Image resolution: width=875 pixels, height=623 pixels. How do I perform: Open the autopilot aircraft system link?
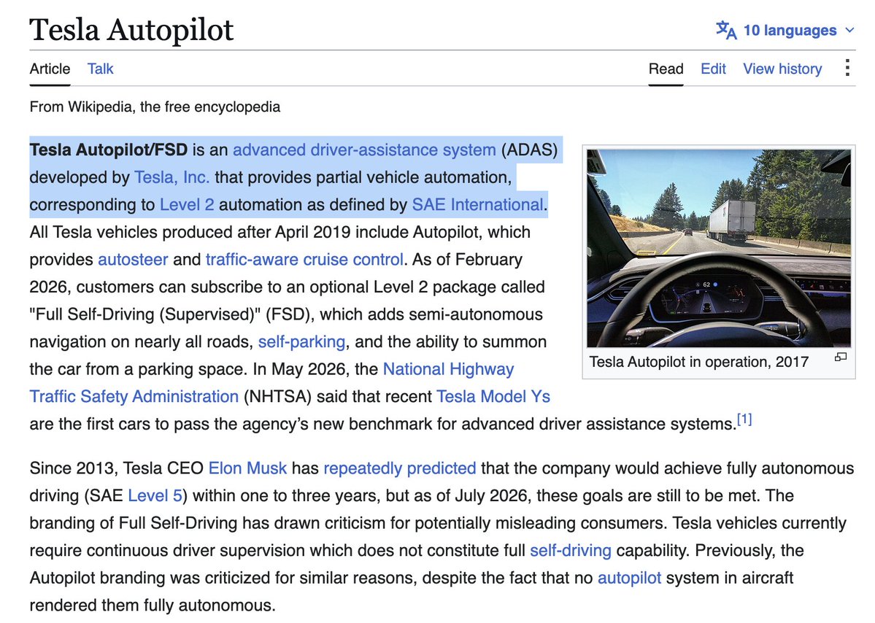pyautogui.click(x=630, y=577)
